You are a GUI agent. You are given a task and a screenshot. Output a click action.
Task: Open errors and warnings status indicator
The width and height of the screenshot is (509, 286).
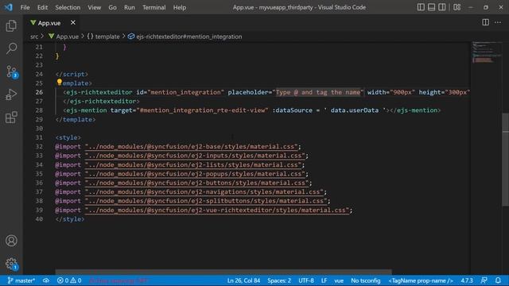69,280
